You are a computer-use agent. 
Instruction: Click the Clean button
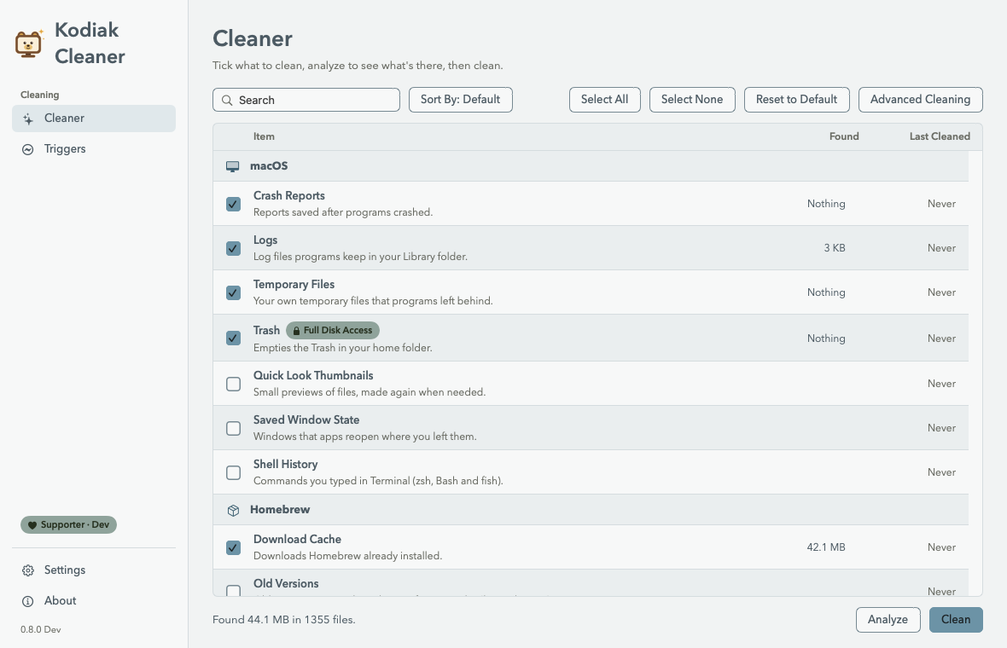coord(956,620)
